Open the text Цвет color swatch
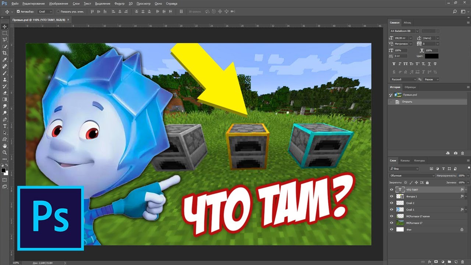The width and height of the screenshot is (471, 265). [x=432, y=56]
